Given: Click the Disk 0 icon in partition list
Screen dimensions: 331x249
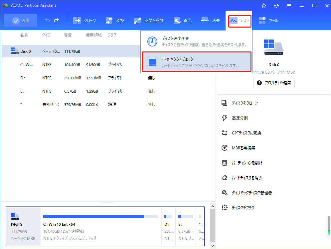Looking at the screenshot, I should [x=14, y=51].
